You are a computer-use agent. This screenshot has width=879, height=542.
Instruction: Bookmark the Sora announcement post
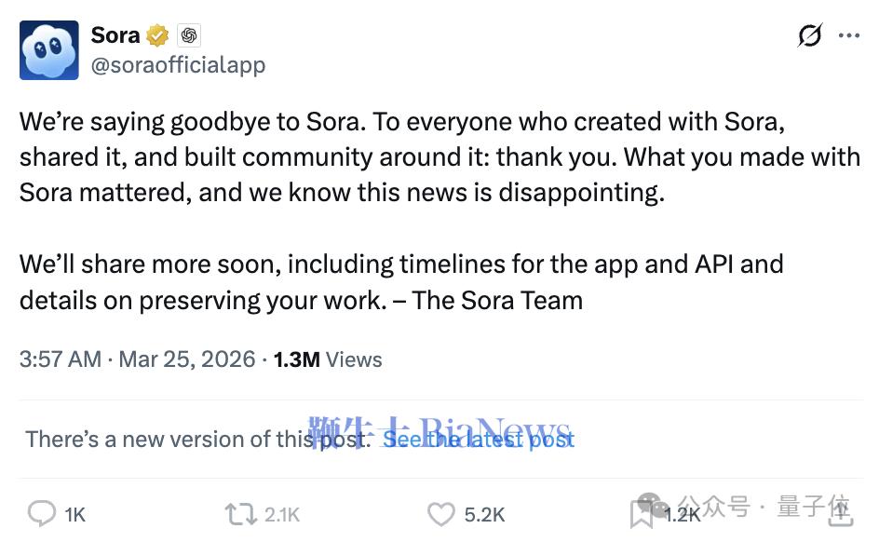coord(640,513)
